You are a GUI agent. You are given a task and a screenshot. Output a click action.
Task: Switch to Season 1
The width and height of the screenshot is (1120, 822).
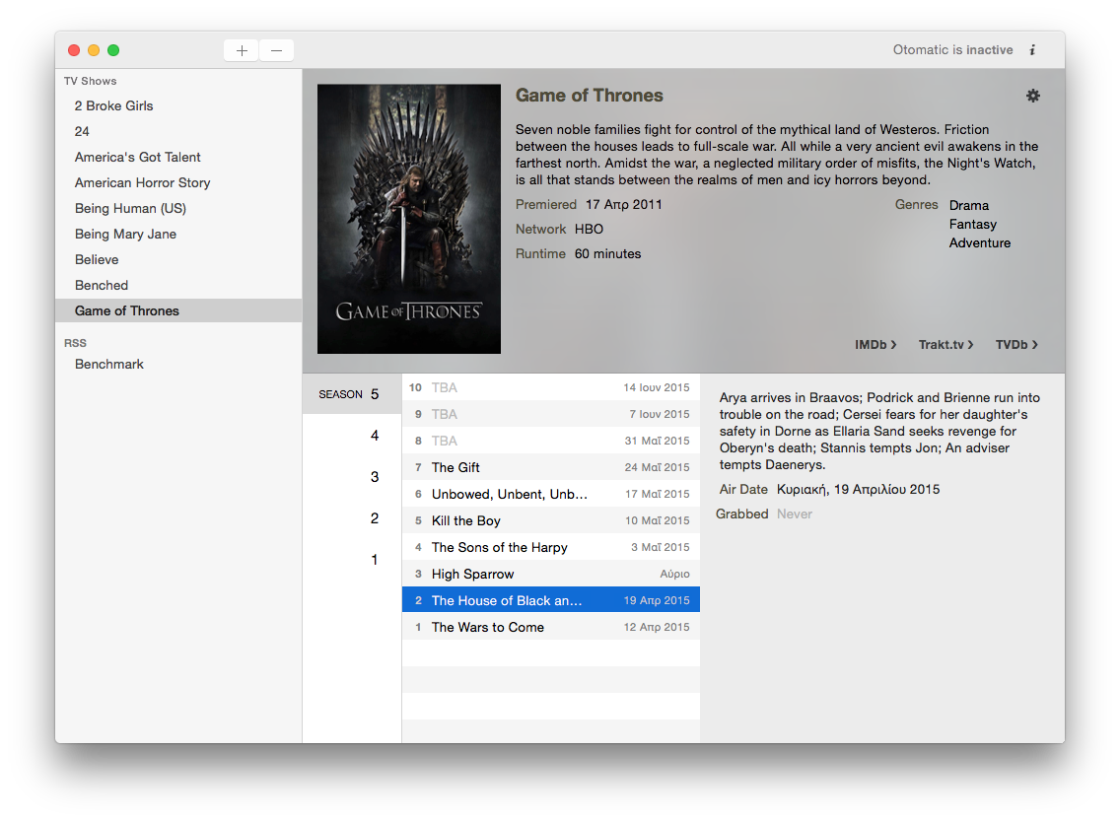[x=352, y=560]
